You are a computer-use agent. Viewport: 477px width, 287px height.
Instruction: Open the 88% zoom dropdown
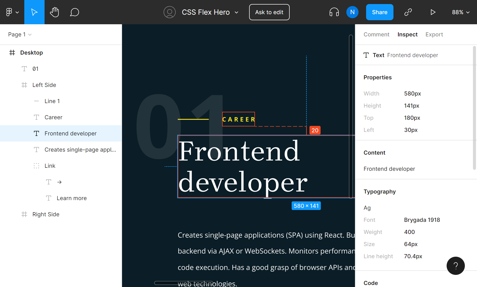click(461, 12)
